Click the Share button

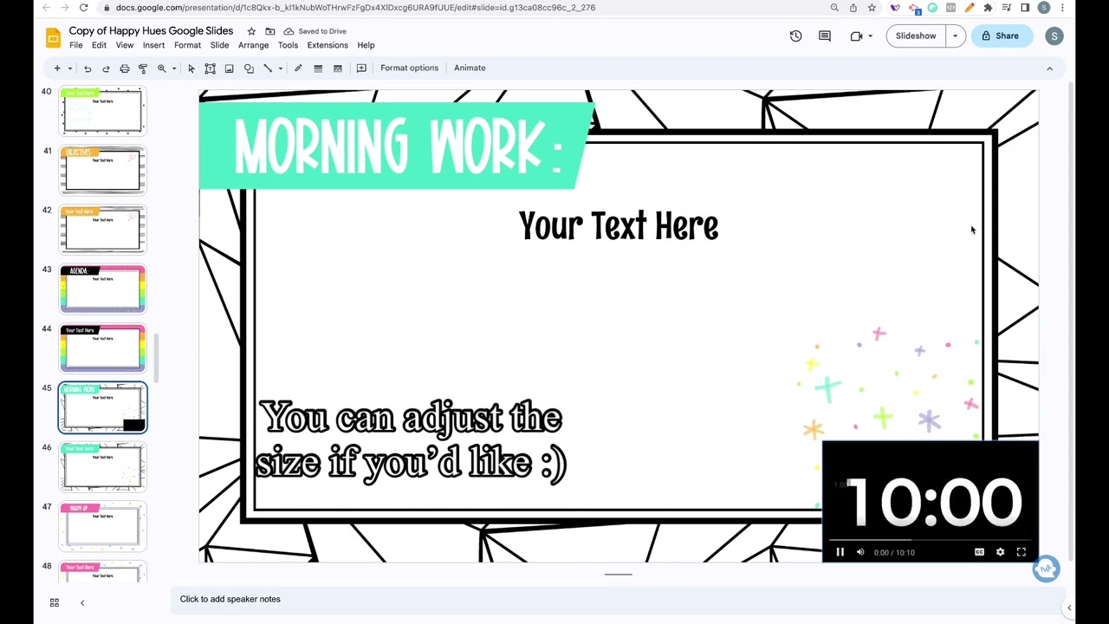1001,36
